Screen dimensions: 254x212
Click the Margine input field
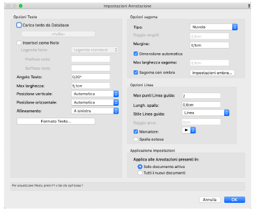pyautogui.click(x=209, y=45)
